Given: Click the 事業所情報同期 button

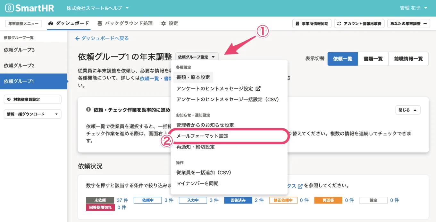Looking at the screenshot, I should (312, 24).
